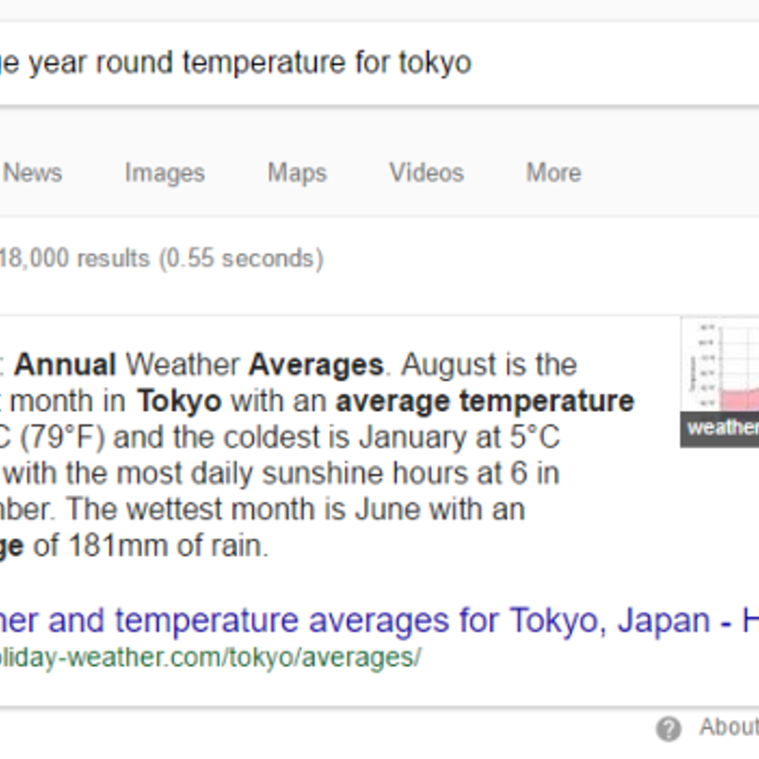Click the question mark help icon
759x759 pixels.
point(669,729)
